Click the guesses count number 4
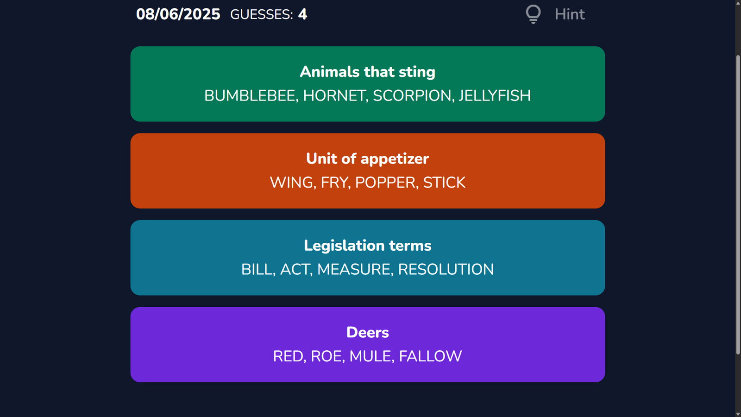Viewport: 741px width, 417px height. pos(303,14)
